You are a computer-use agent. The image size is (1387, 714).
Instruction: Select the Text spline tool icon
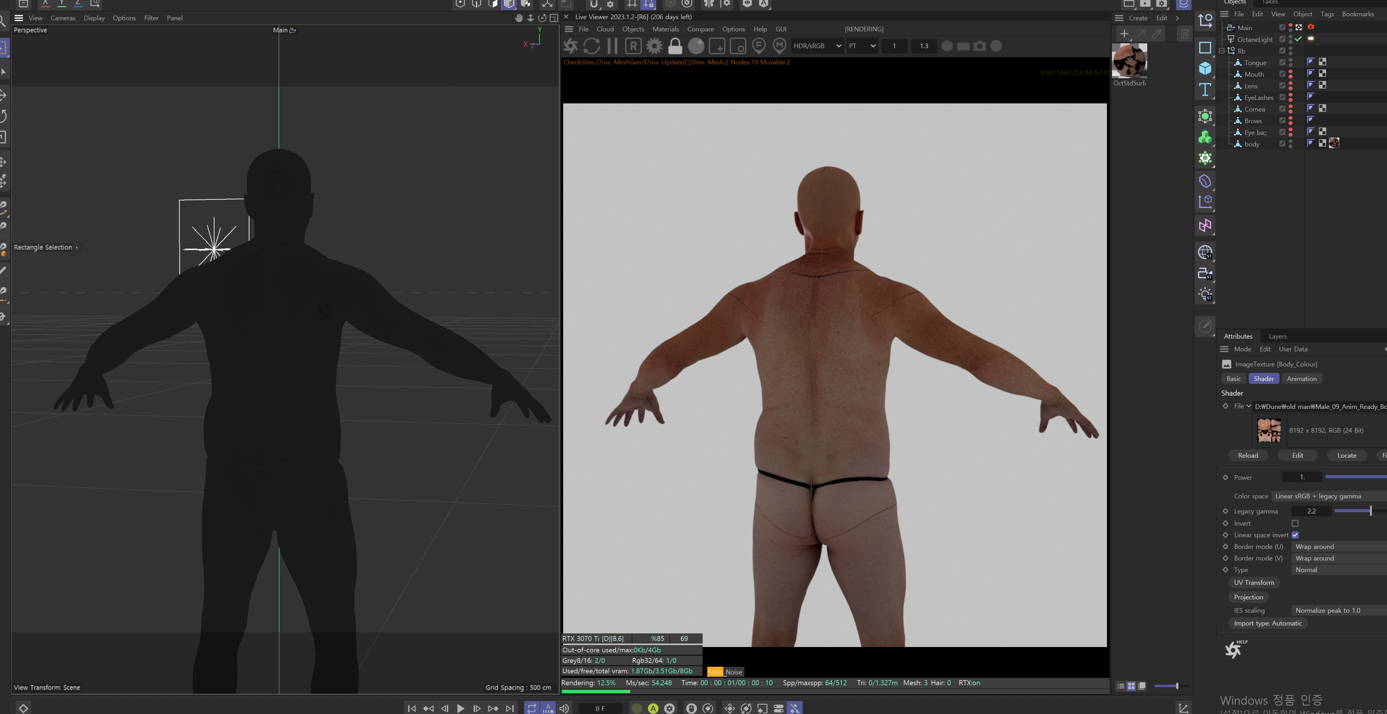(1205, 89)
